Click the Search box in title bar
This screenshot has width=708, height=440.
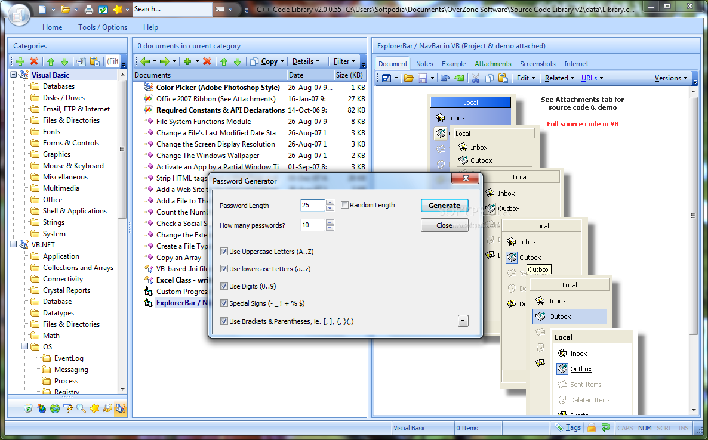172,9
